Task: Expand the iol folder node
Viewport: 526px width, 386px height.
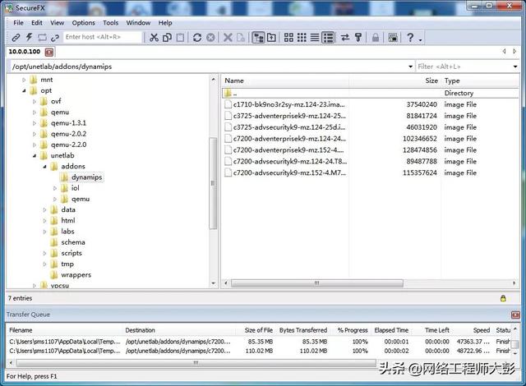Action: coord(55,188)
